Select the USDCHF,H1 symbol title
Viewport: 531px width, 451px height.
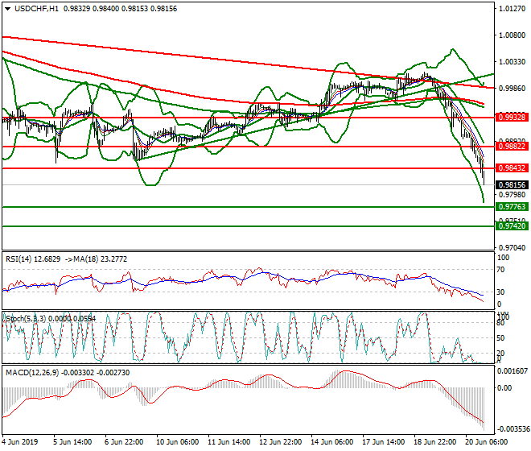[x=36, y=9]
